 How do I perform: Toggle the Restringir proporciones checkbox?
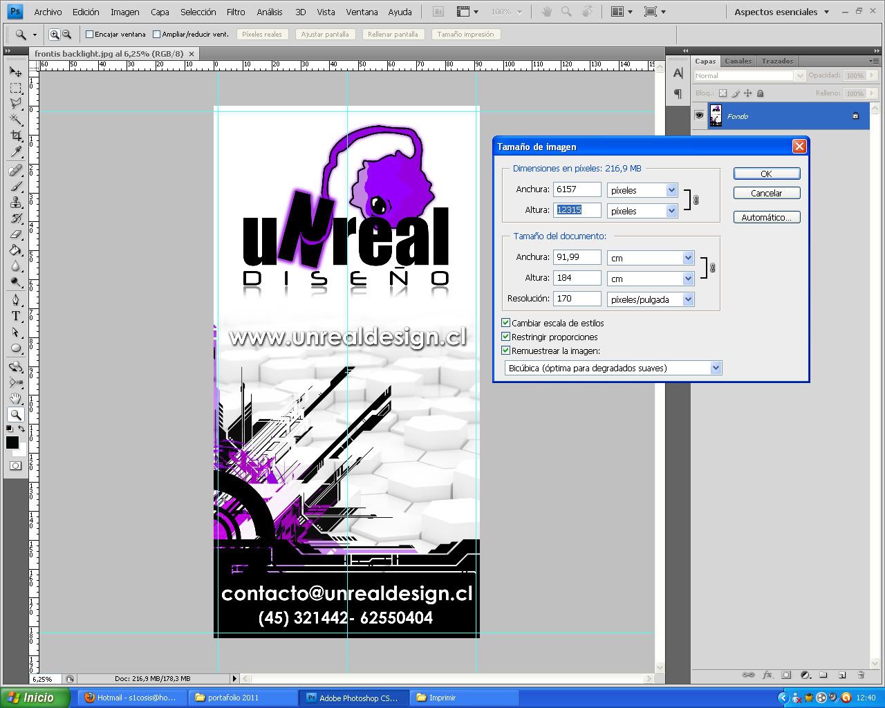[505, 337]
